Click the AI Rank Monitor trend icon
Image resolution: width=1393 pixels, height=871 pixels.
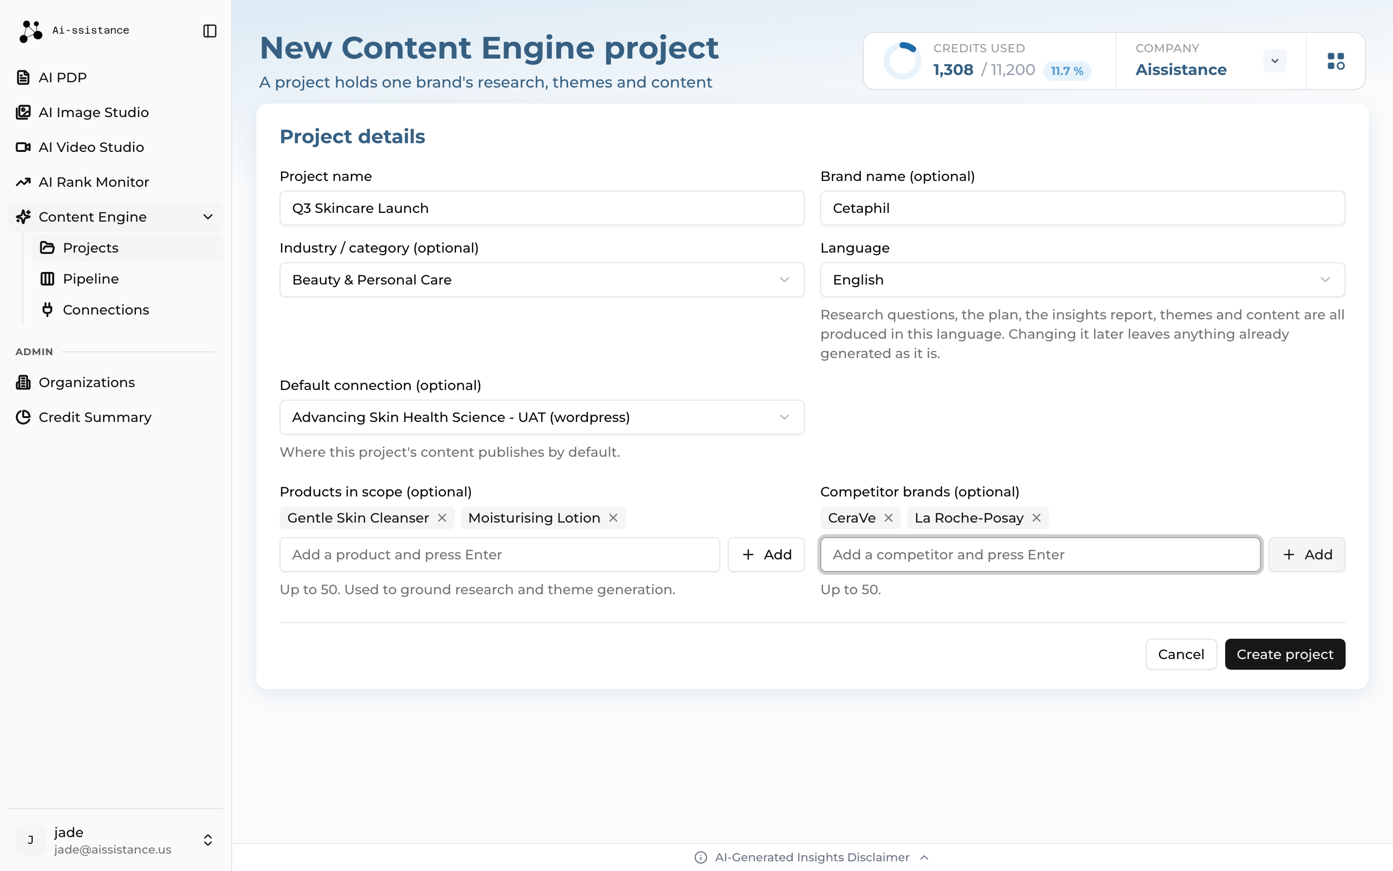tap(23, 182)
